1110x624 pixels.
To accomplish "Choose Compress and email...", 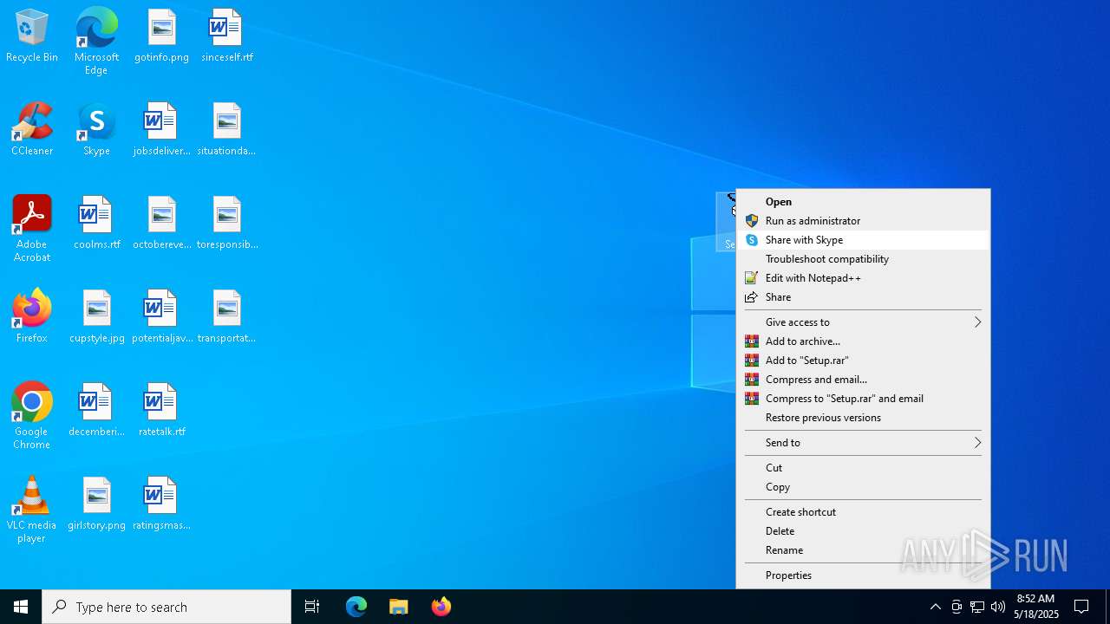I will tap(863, 380).
